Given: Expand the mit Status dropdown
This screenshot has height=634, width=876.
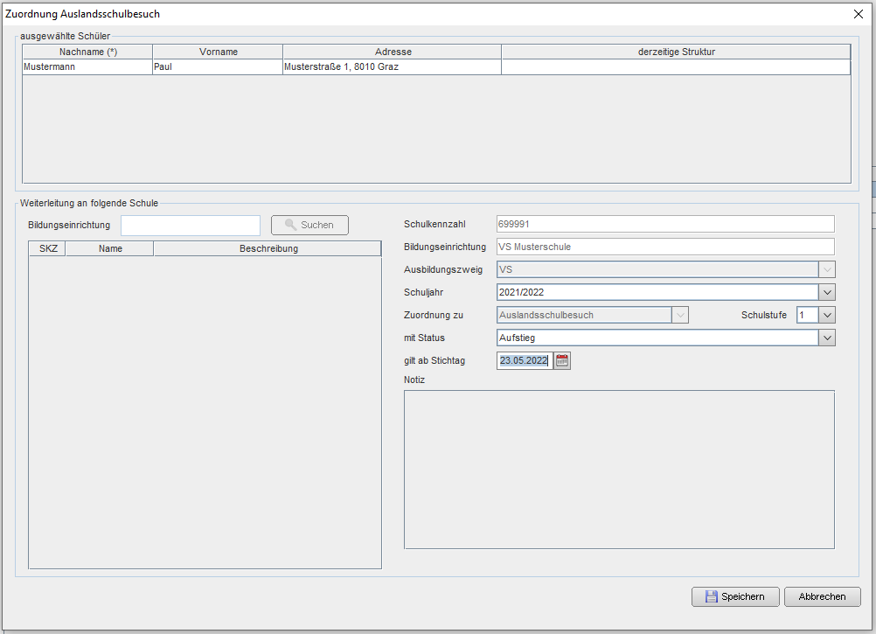Looking at the screenshot, I should click(827, 338).
